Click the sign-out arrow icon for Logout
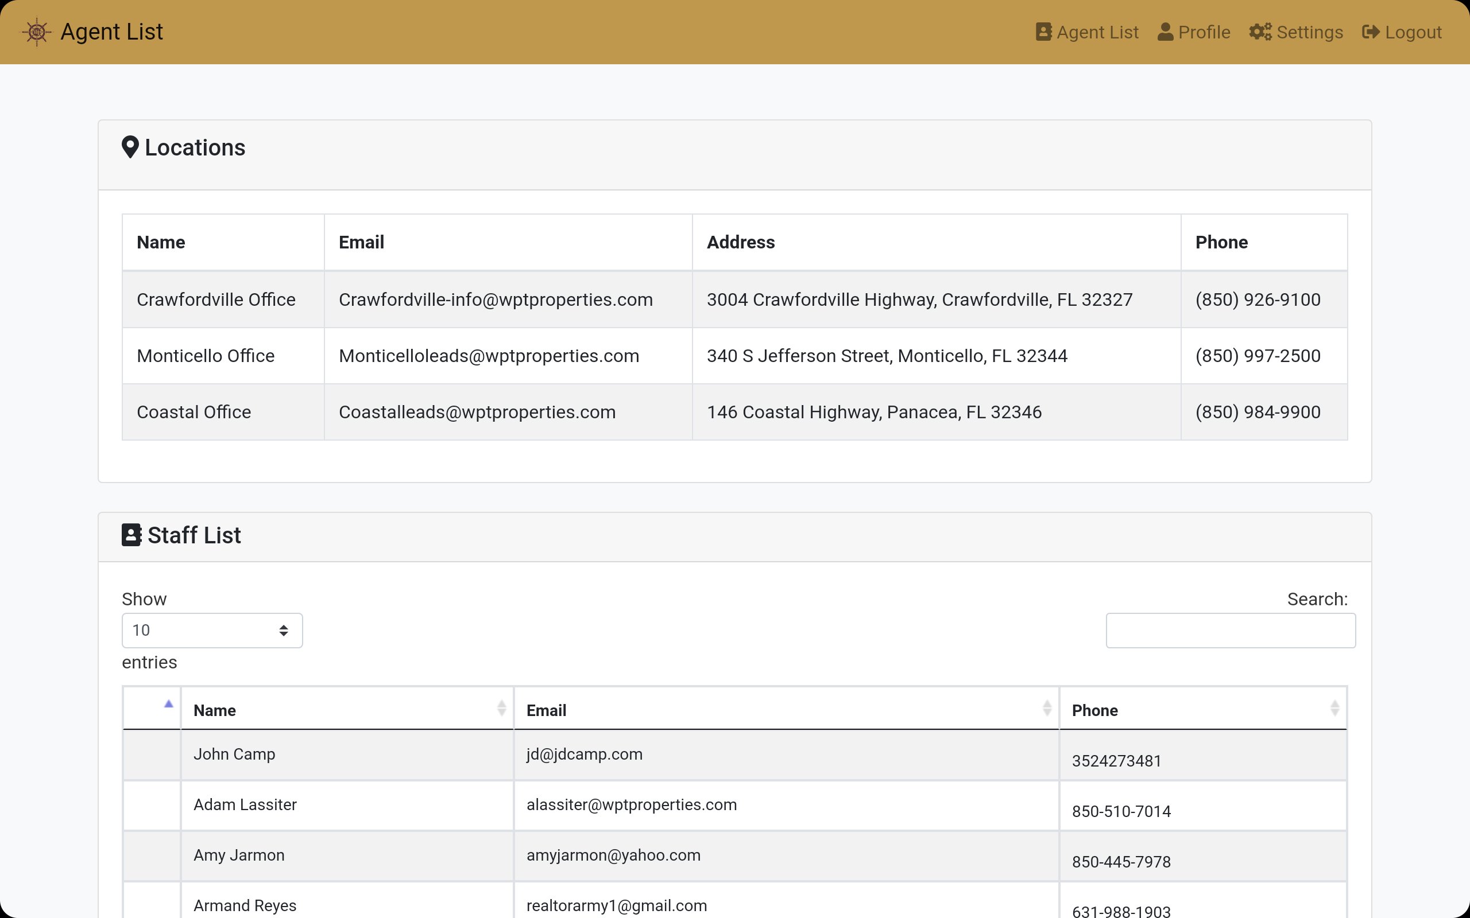Viewport: 1470px width, 918px height. (x=1371, y=32)
